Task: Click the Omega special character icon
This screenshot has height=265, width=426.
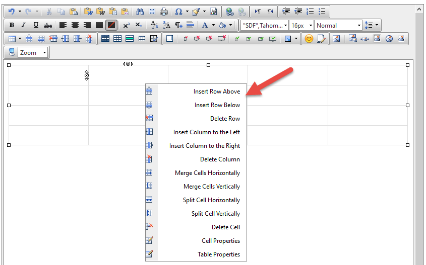Action: tap(178, 11)
